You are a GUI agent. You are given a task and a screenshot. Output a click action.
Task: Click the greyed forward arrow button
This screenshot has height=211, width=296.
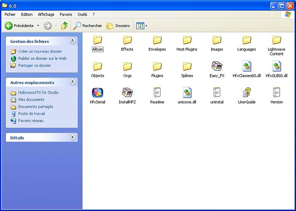pyautogui.click(x=48, y=26)
